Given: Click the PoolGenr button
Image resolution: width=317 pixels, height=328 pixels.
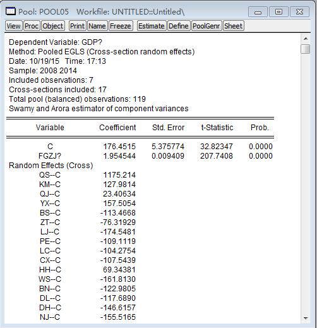Looking at the screenshot, I should (x=206, y=26).
